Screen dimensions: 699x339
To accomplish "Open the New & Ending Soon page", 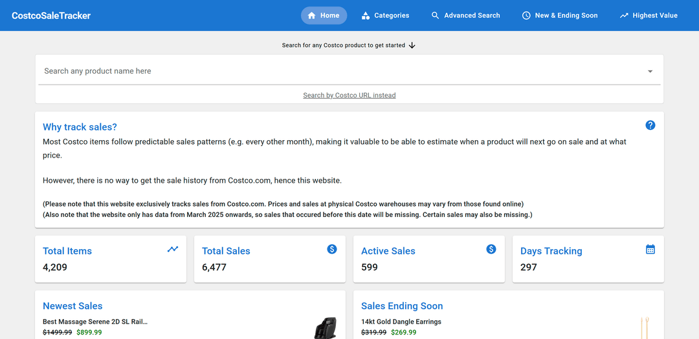I will [559, 15].
